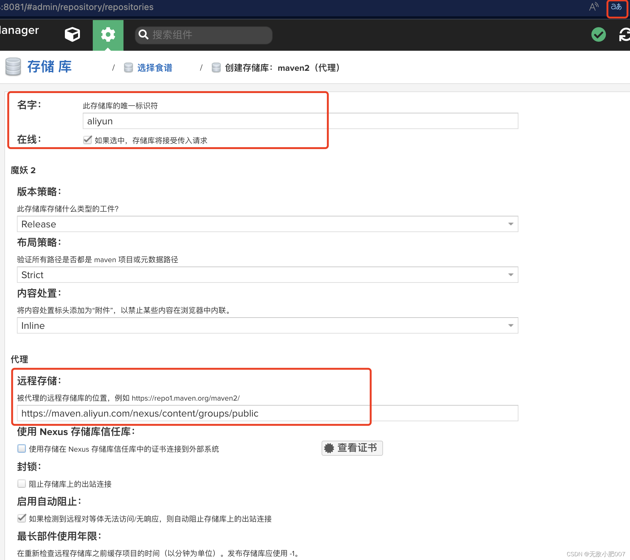Click the browser translate icon

(616, 7)
